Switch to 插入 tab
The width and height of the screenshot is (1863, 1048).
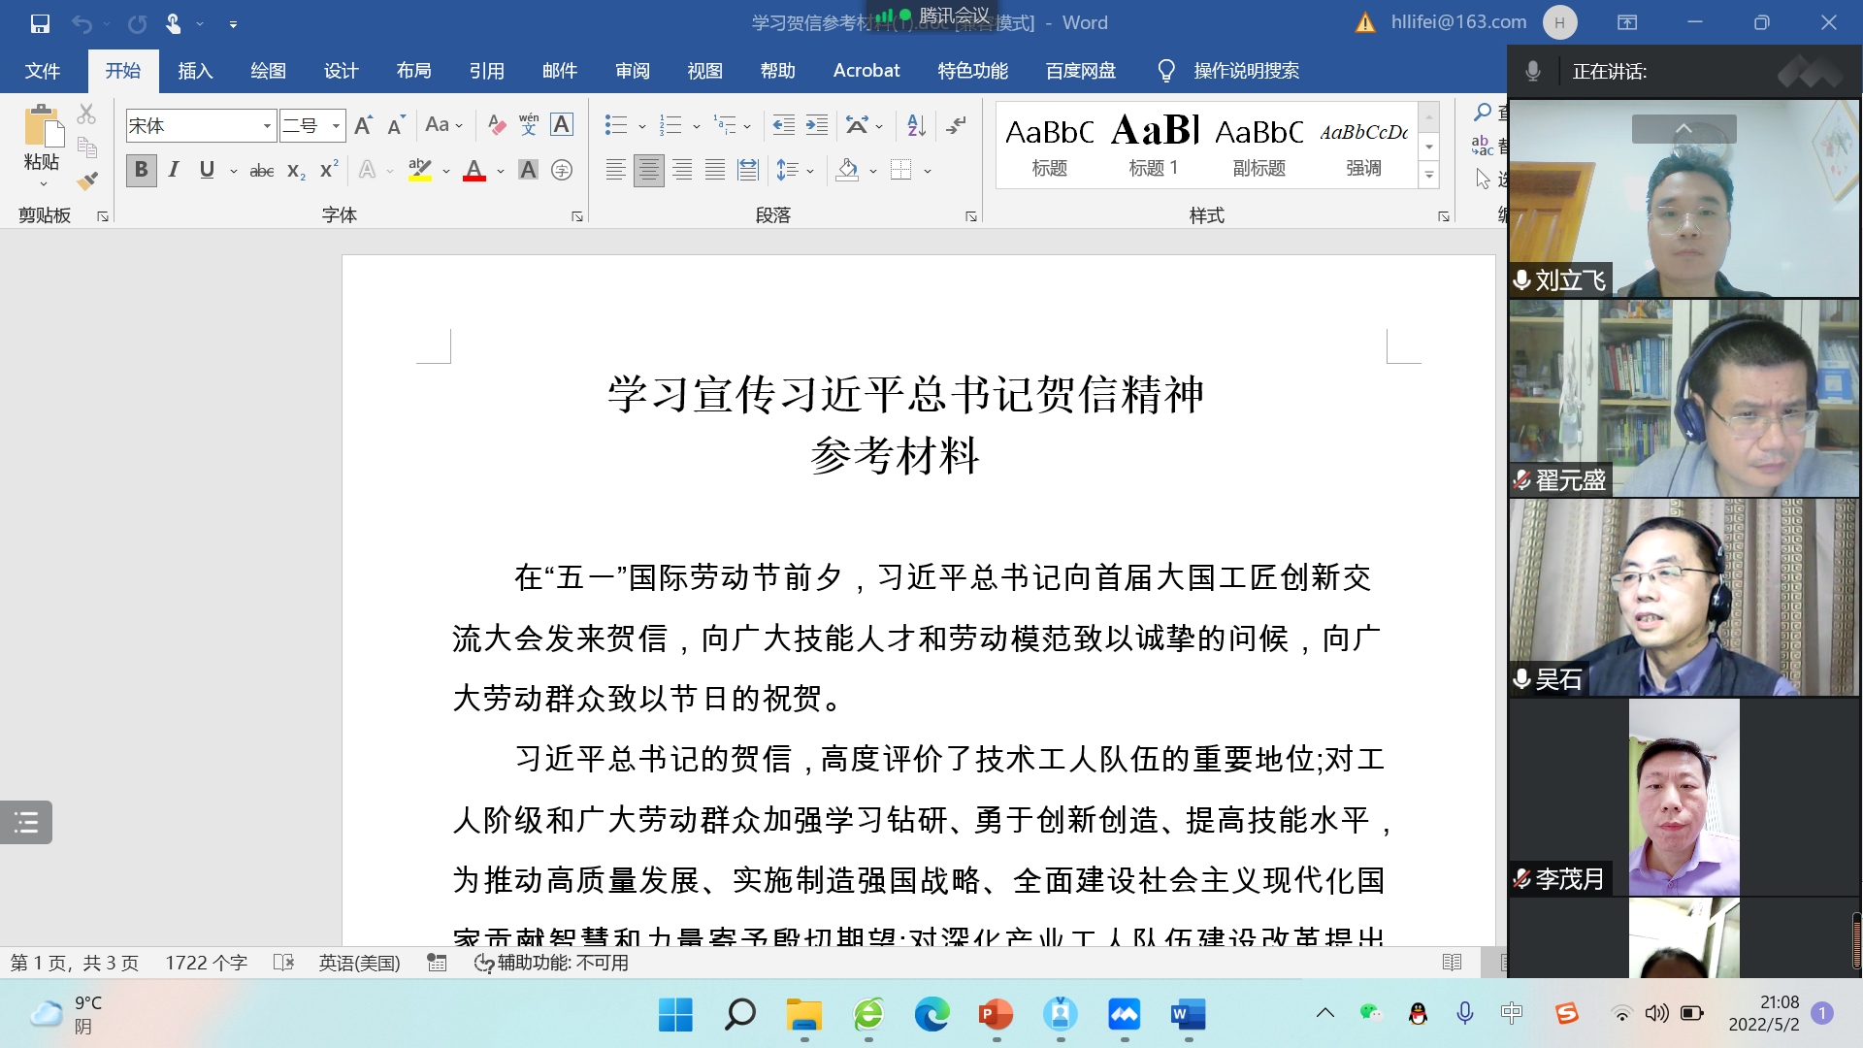(195, 71)
